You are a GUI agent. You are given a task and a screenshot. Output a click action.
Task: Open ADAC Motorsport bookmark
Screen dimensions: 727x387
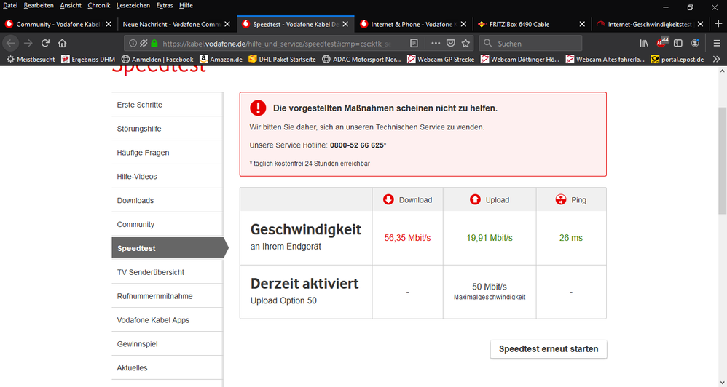point(361,59)
